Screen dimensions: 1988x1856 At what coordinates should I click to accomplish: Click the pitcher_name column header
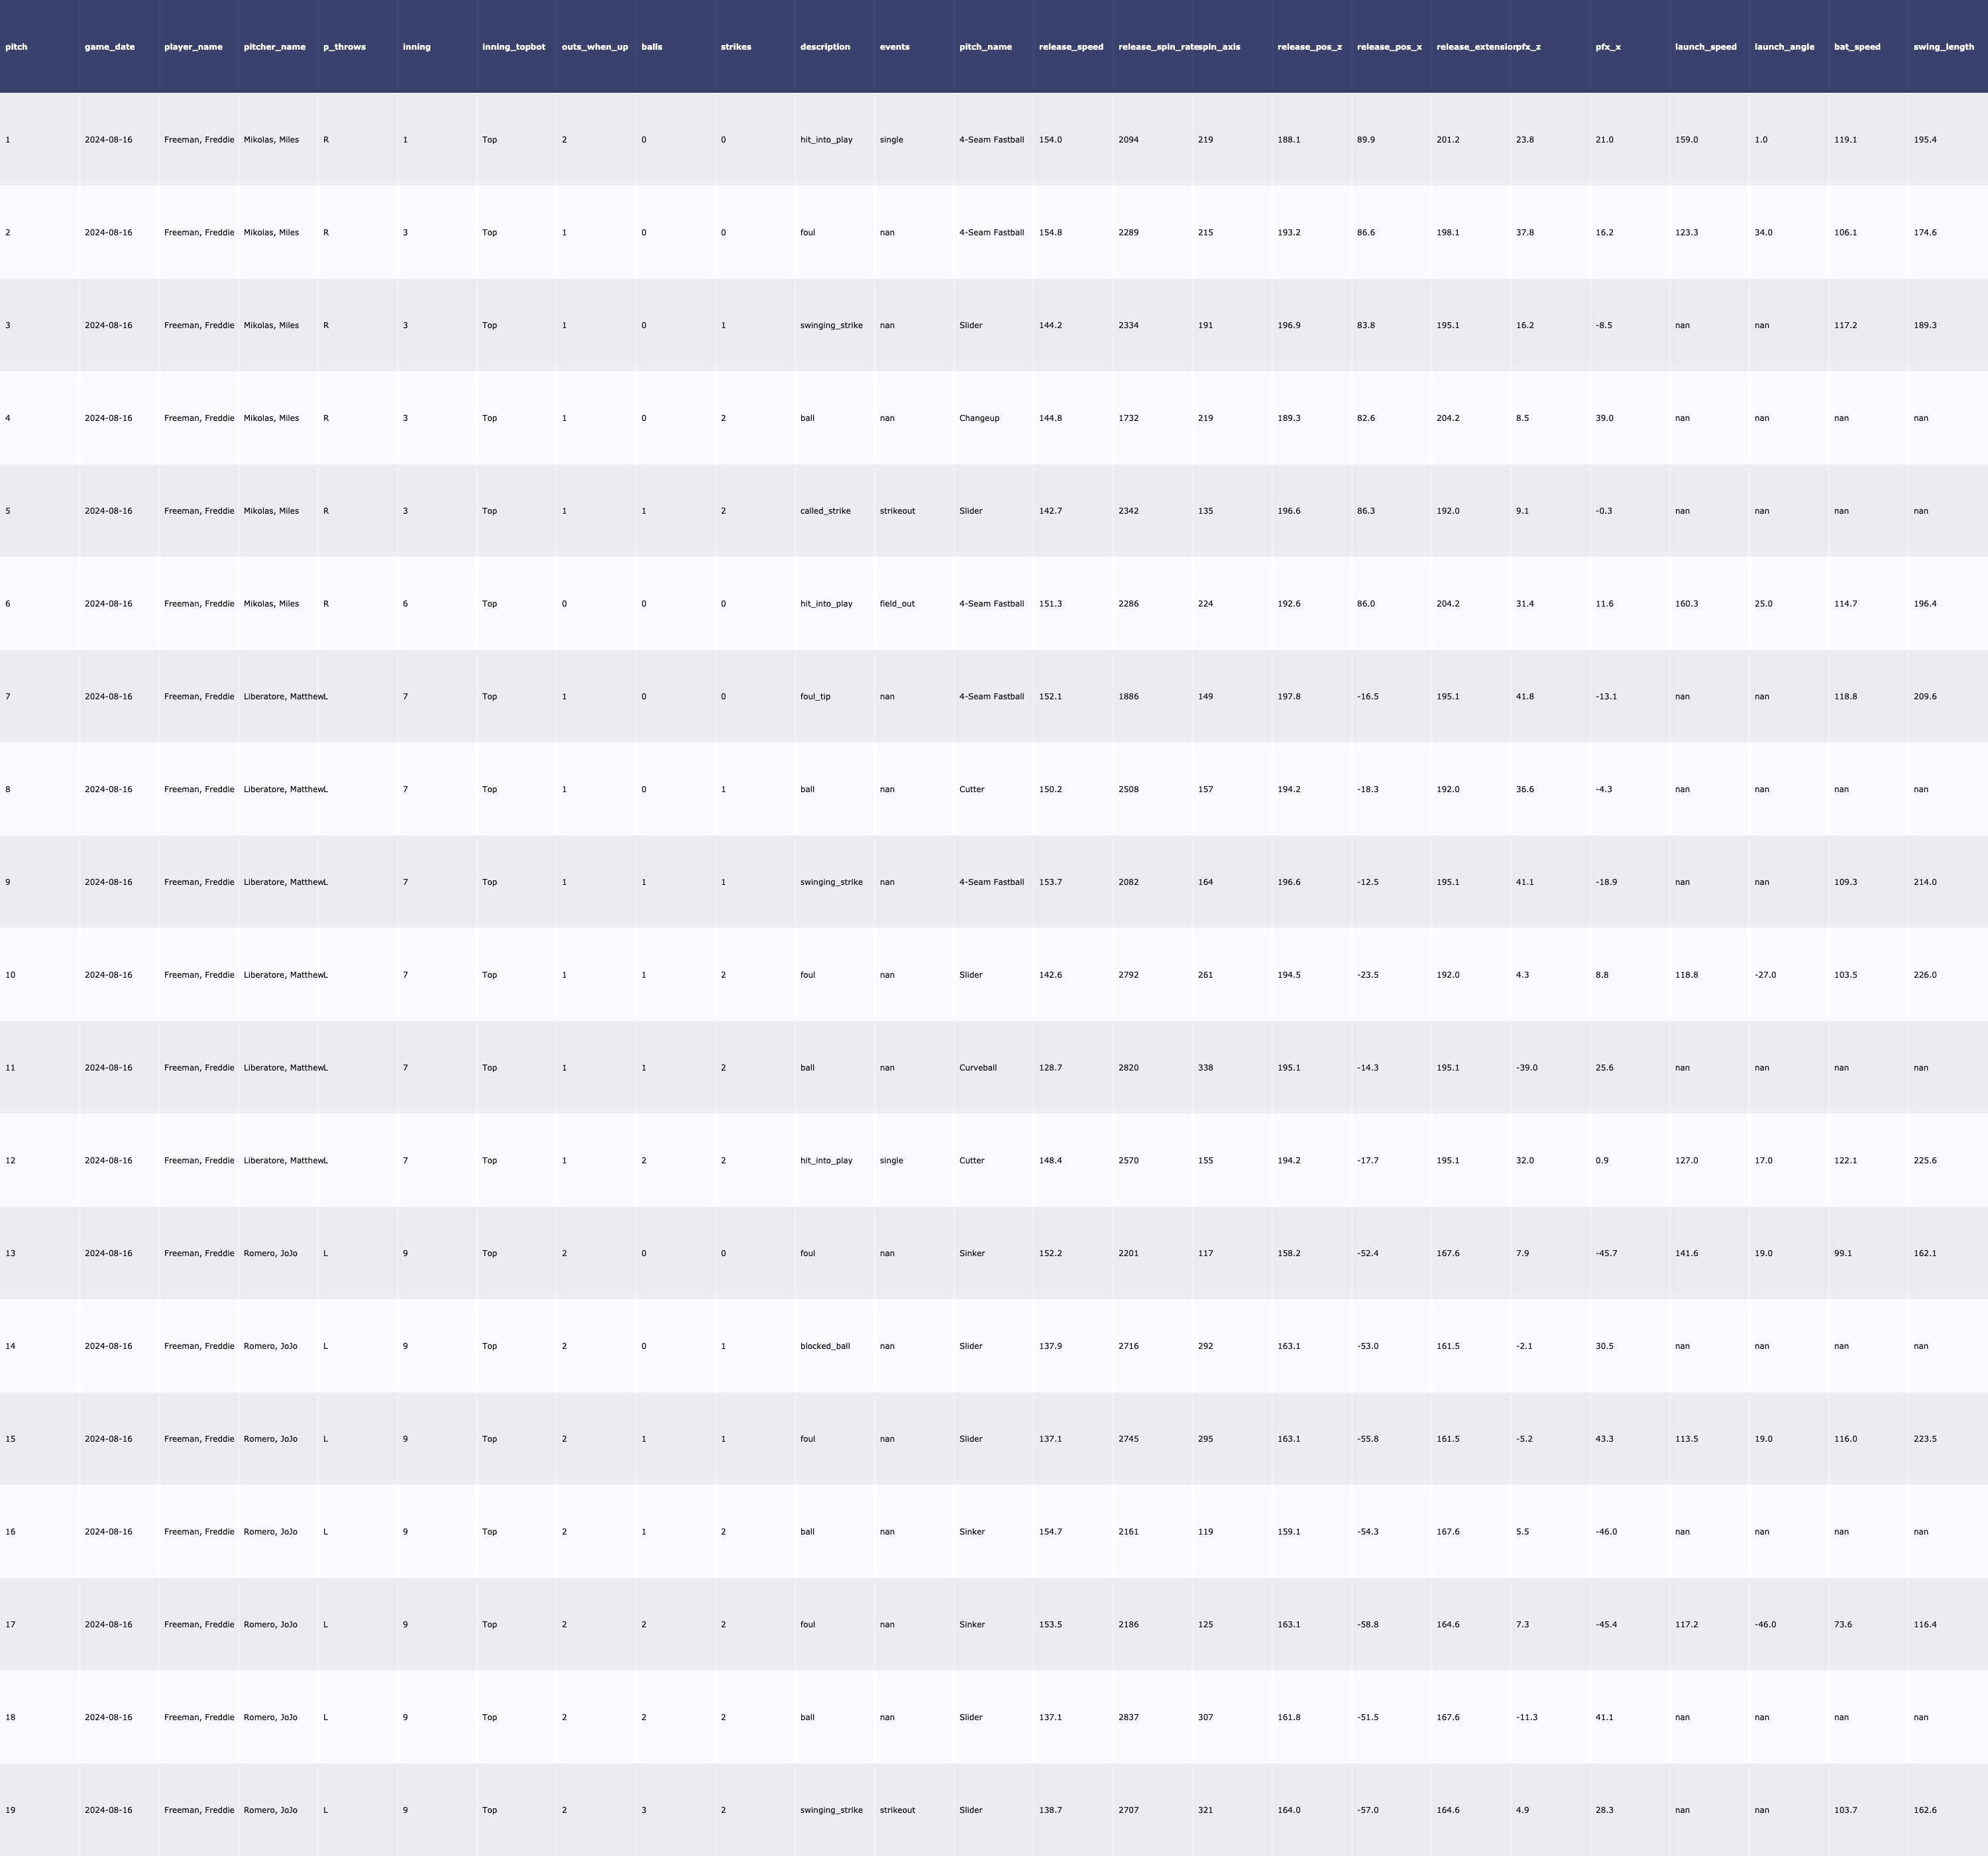275,47
